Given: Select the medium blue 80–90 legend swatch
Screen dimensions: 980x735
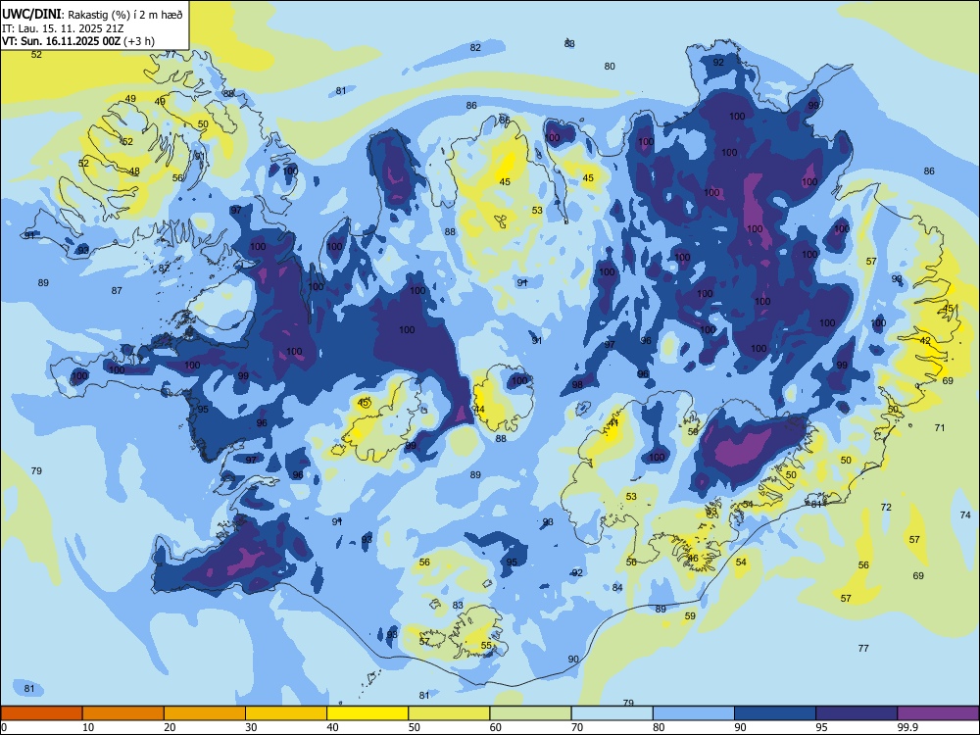Looking at the screenshot, I should [x=694, y=713].
